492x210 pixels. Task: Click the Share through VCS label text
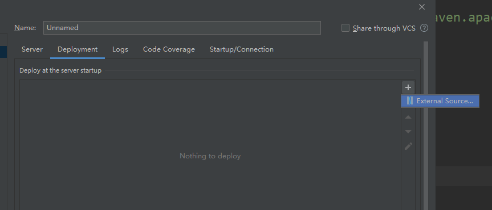pos(384,28)
